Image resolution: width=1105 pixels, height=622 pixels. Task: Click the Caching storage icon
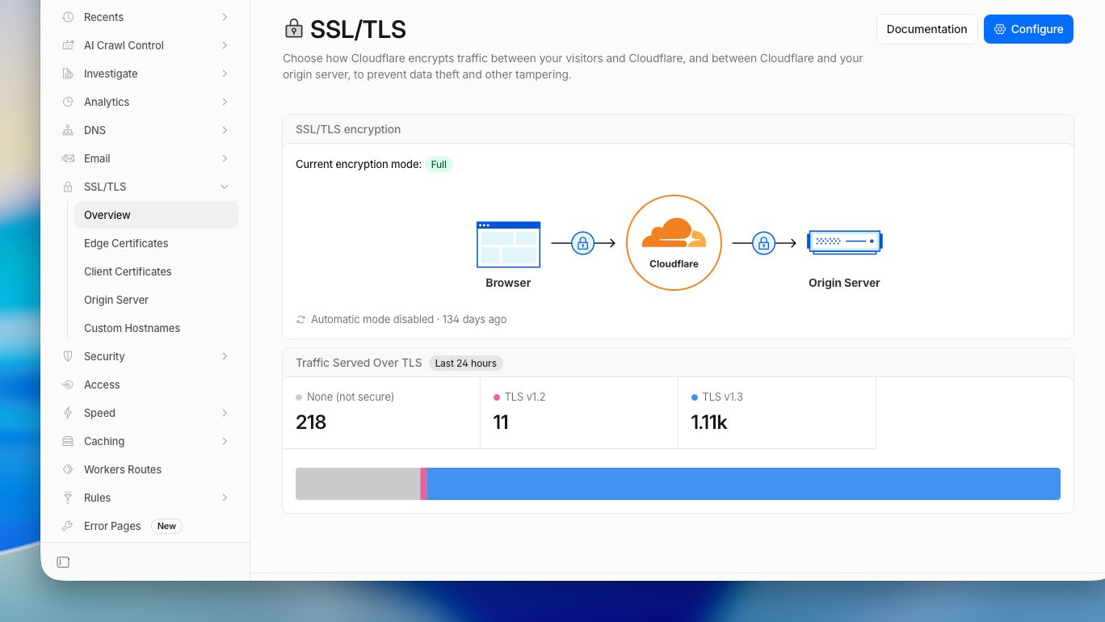point(68,441)
